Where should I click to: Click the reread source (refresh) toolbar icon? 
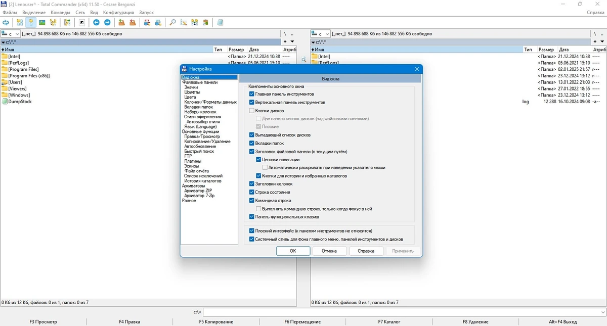point(6,22)
